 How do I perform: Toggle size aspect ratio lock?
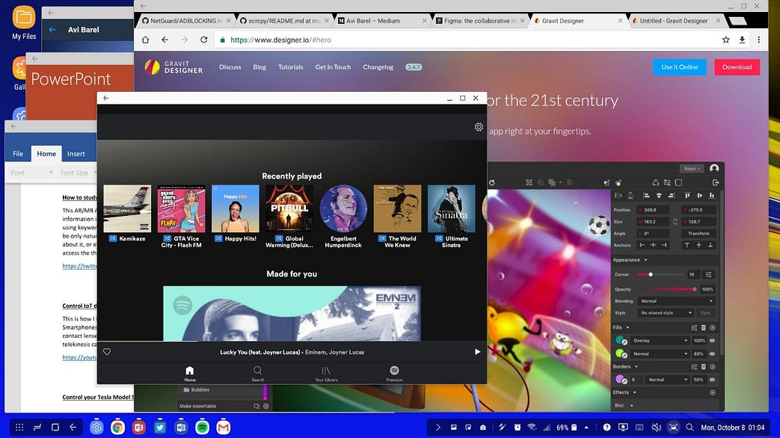coord(675,222)
